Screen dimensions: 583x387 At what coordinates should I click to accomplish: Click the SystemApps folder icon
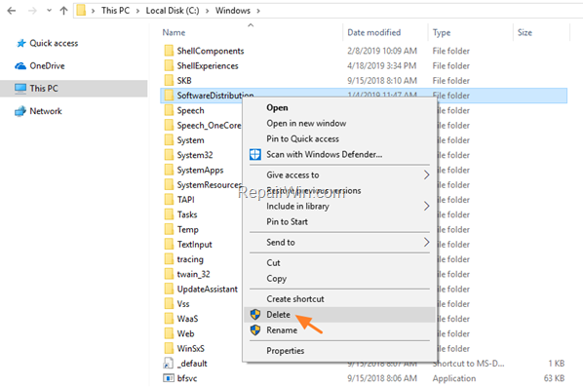click(169, 170)
